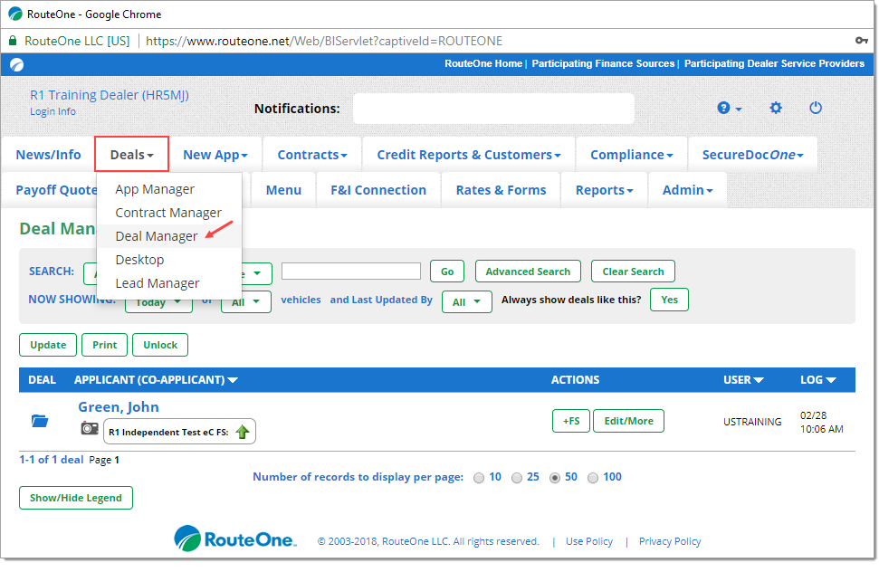Open Participating Dealer Service Providers link
The height and width of the screenshot is (572, 879).
tap(774, 63)
